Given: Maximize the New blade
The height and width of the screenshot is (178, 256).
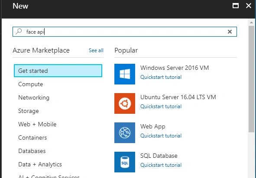Looking at the screenshot, I should 236,6.
